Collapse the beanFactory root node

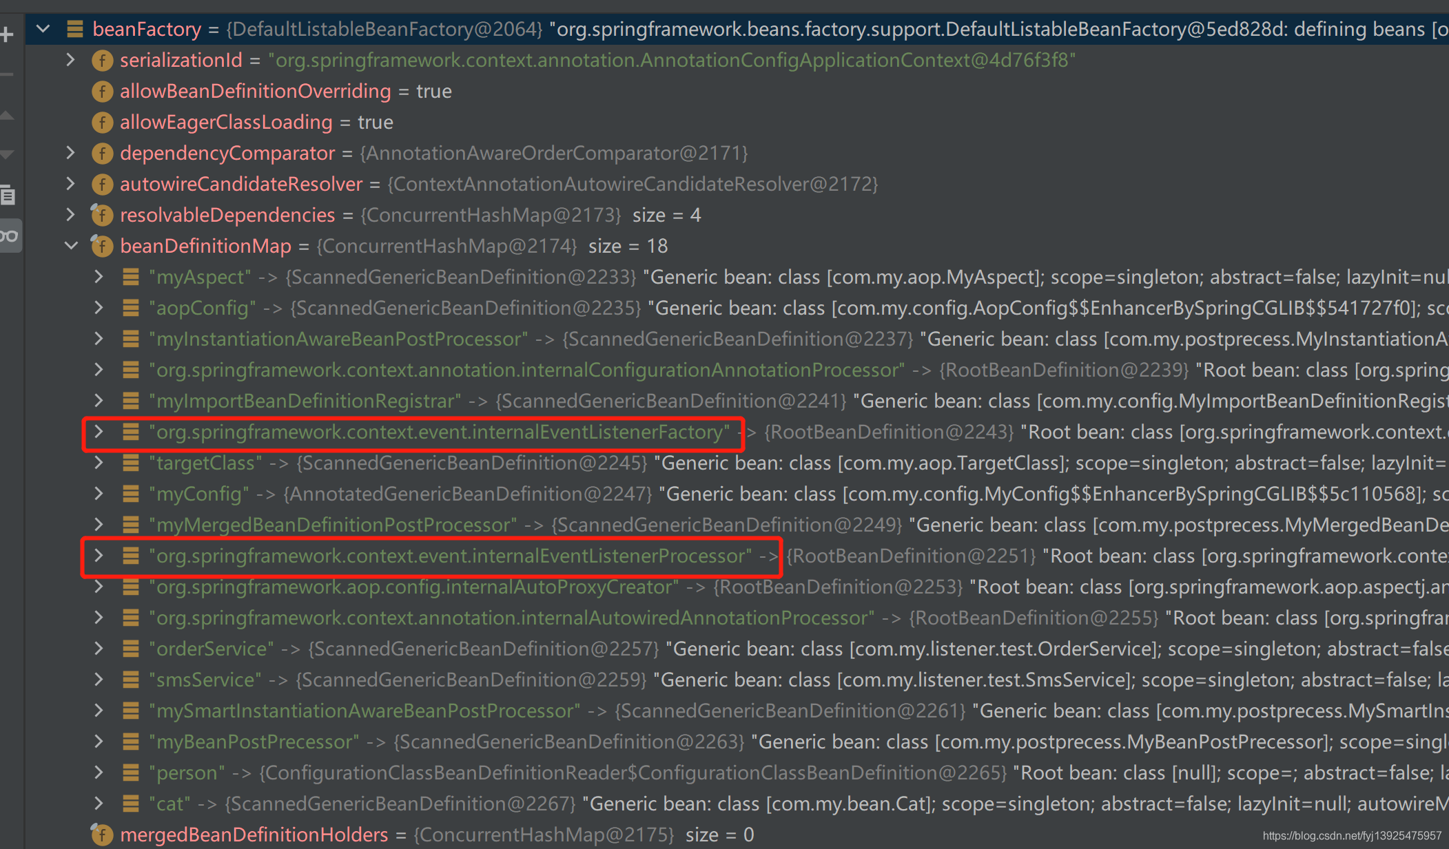[43, 29]
